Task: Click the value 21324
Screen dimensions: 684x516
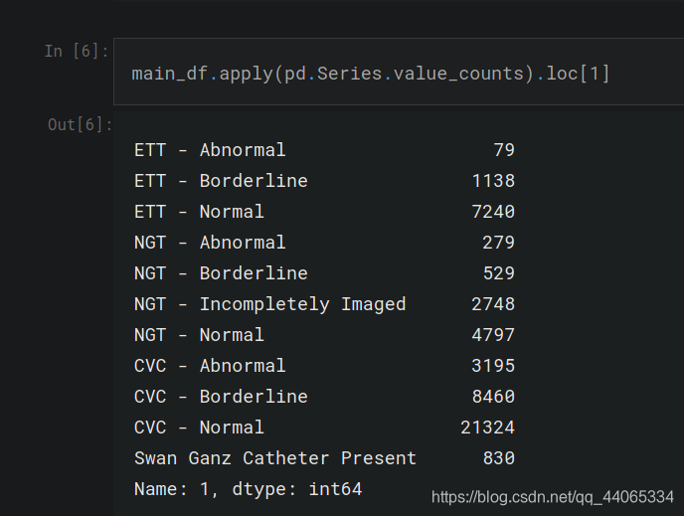Action: tap(488, 428)
